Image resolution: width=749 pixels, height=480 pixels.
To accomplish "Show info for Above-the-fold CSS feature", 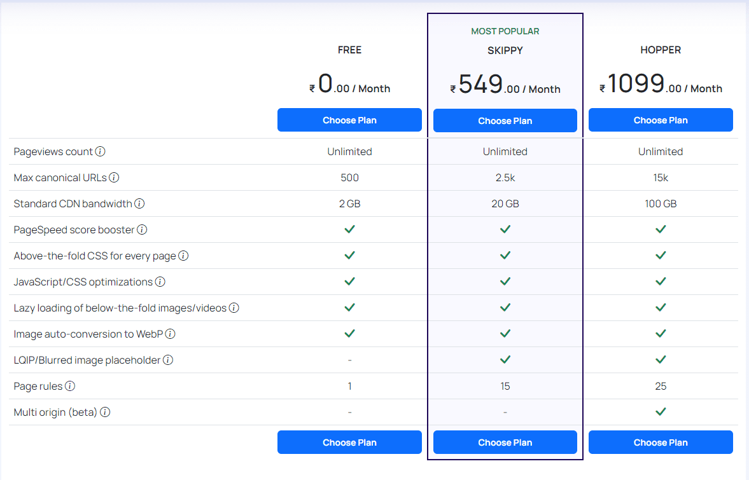I will pyautogui.click(x=183, y=256).
